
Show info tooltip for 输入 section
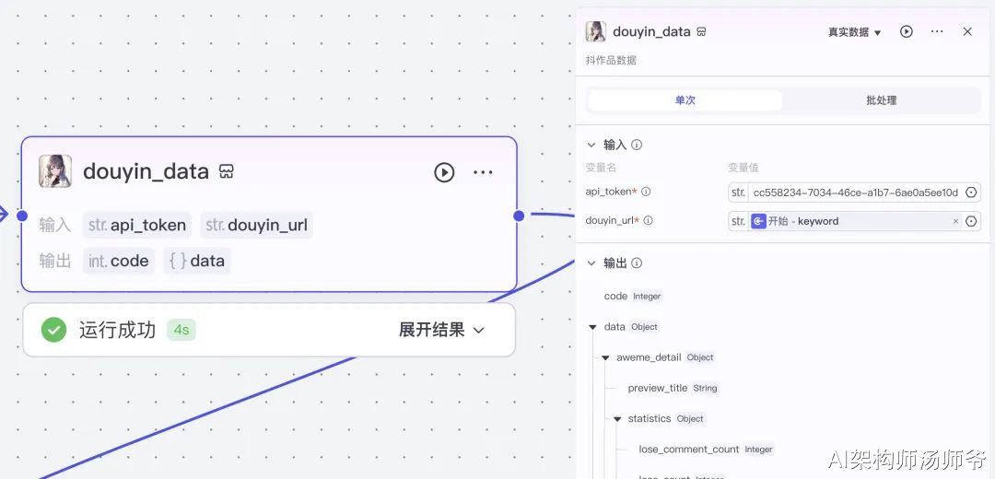click(x=637, y=145)
